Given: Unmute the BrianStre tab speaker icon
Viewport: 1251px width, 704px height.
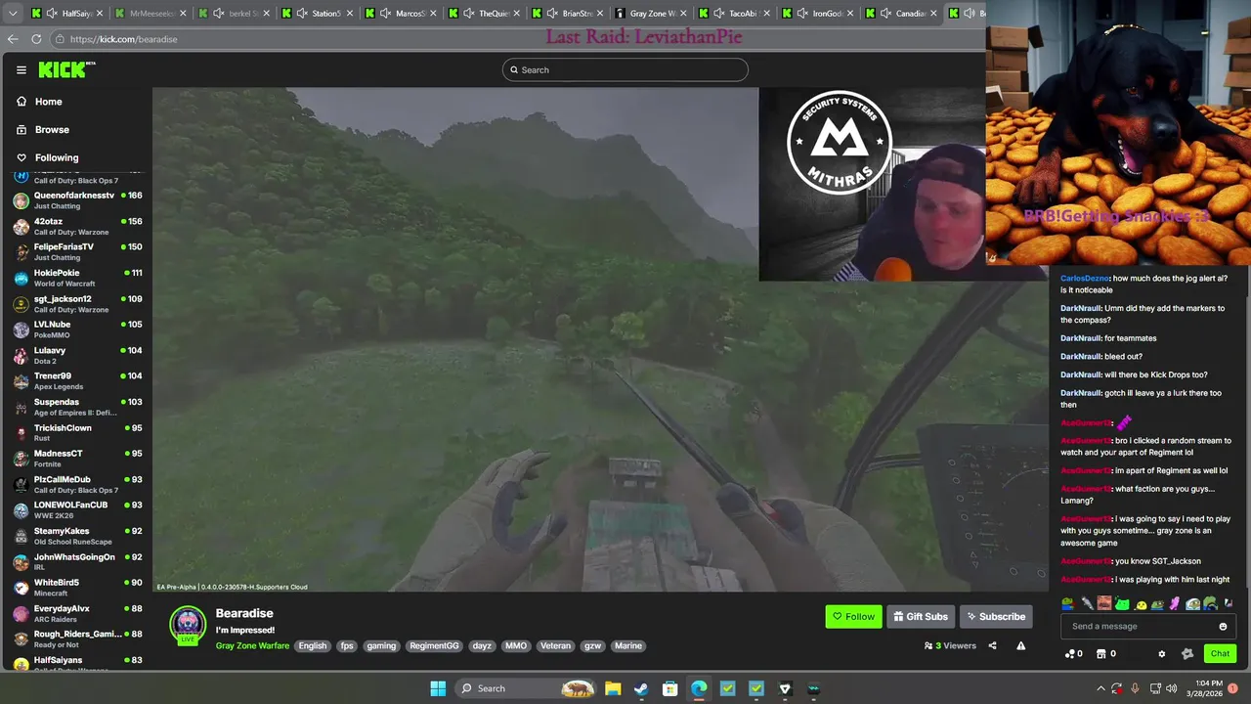Looking at the screenshot, I should click(552, 14).
